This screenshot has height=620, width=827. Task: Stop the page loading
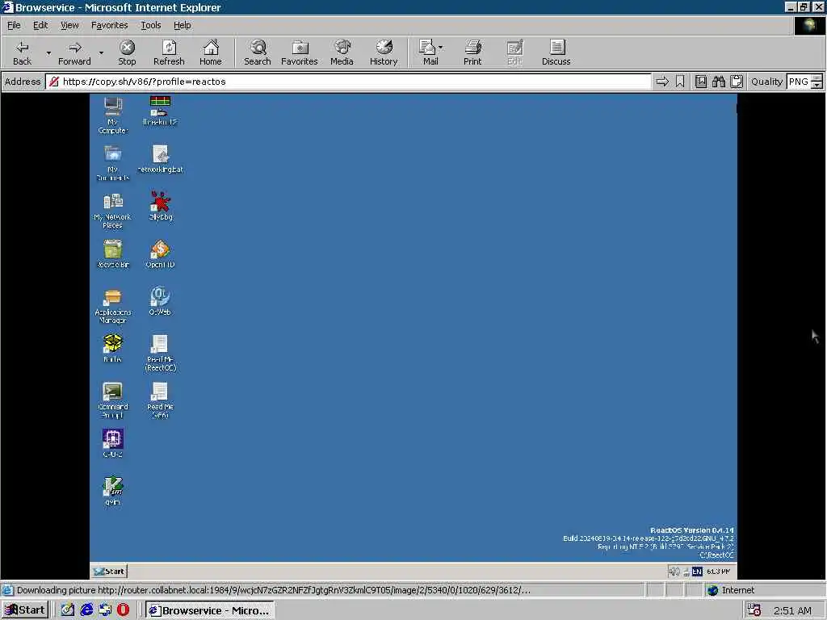pos(127,52)
